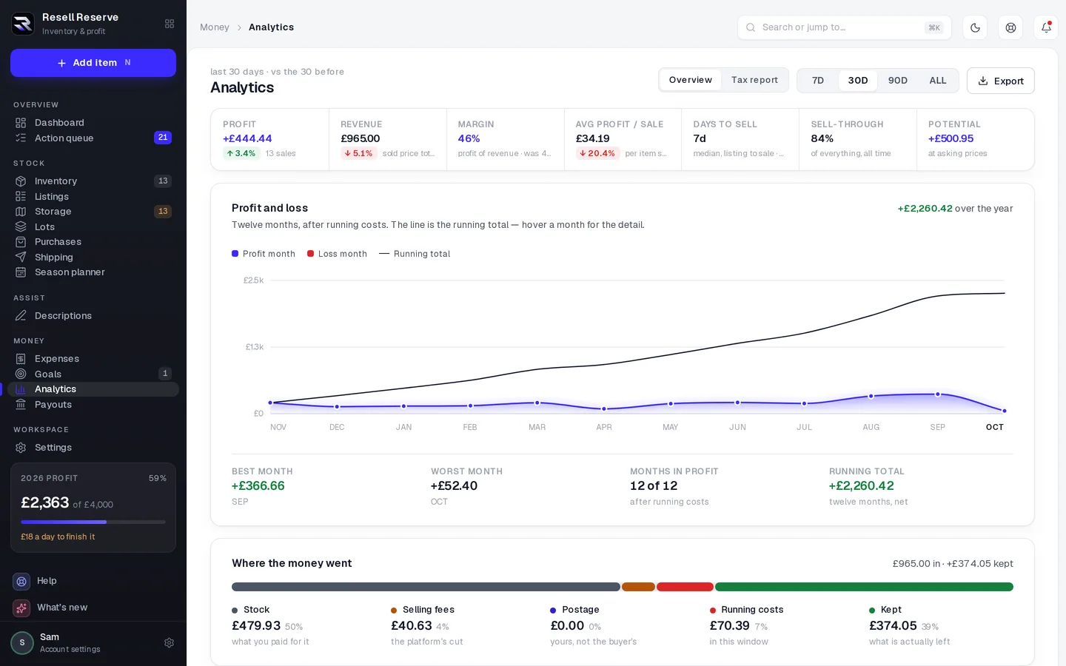Open the Listings section
Screen dimensions: 1066x666
point(93,197)
